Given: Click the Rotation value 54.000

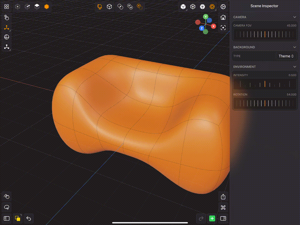Looking at the screenshot, I should (x=291, y=94).
